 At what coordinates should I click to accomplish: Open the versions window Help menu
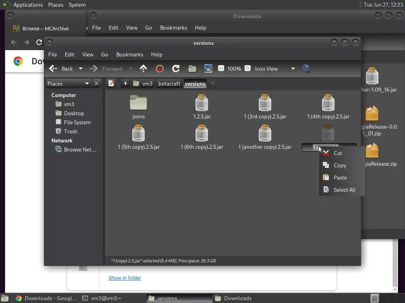(157, 54)
